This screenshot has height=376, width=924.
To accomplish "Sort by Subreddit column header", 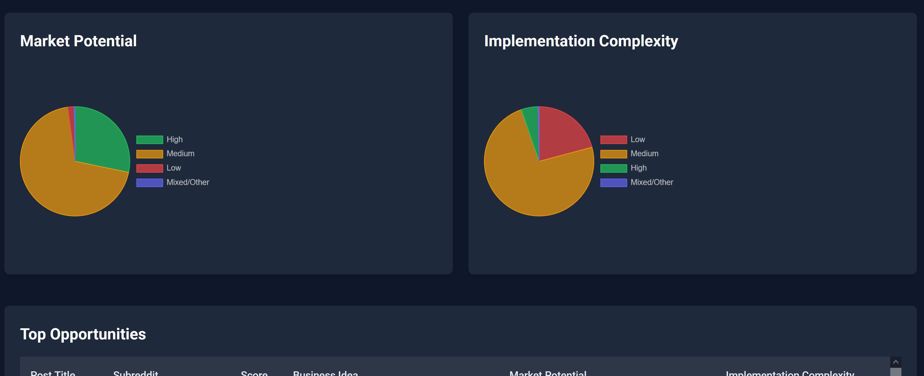I will click(x=136, y=373).
